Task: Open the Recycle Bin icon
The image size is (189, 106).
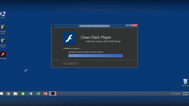Action: click(x=185, y=82)
